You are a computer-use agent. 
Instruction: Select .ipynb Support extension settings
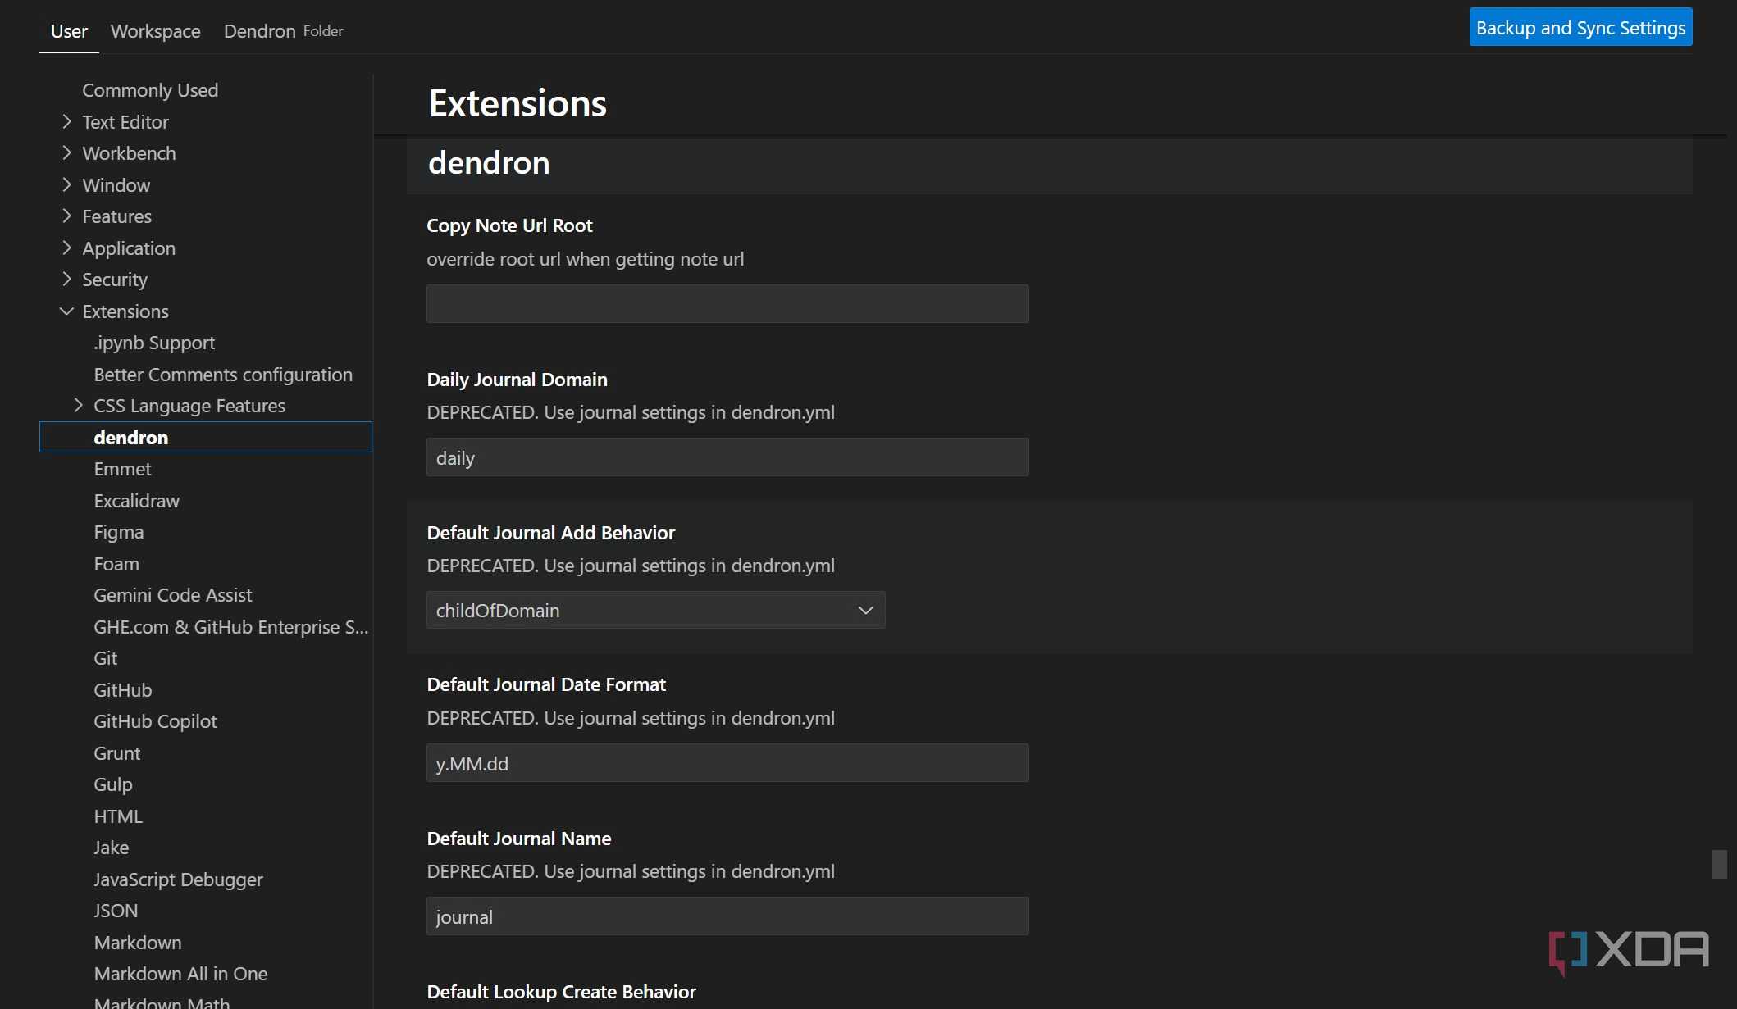click(154, 343)
